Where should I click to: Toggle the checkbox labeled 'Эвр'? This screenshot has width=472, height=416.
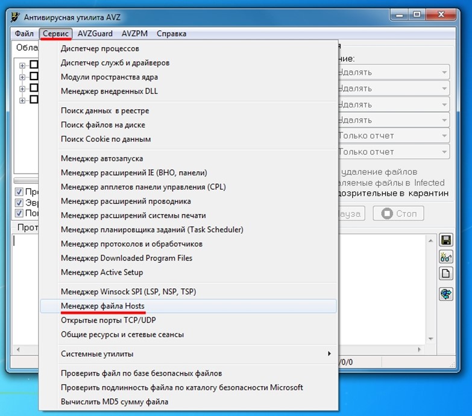click(x=19, y=203)
